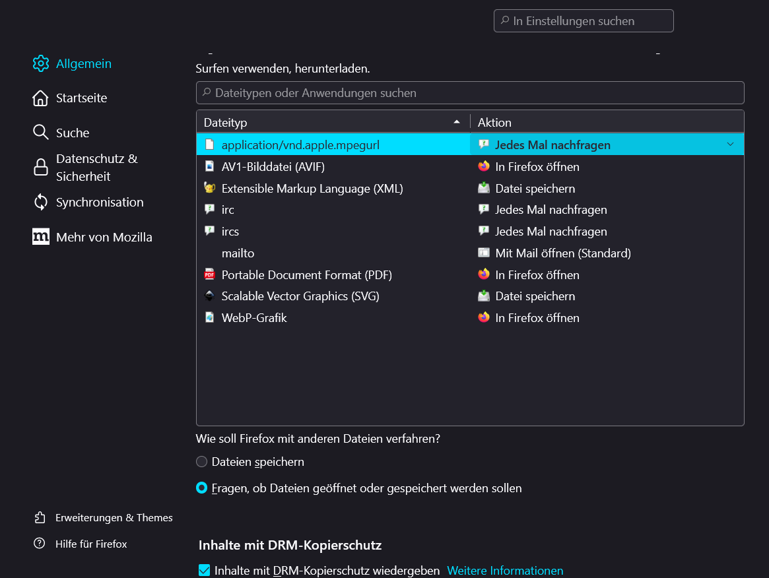Click Firefox logo in the AVIF row
769x578 pixels.
(484, 166)
